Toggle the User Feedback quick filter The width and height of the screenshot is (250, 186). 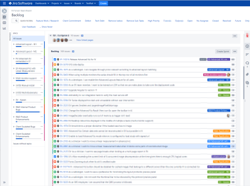[x=29, y=27]
